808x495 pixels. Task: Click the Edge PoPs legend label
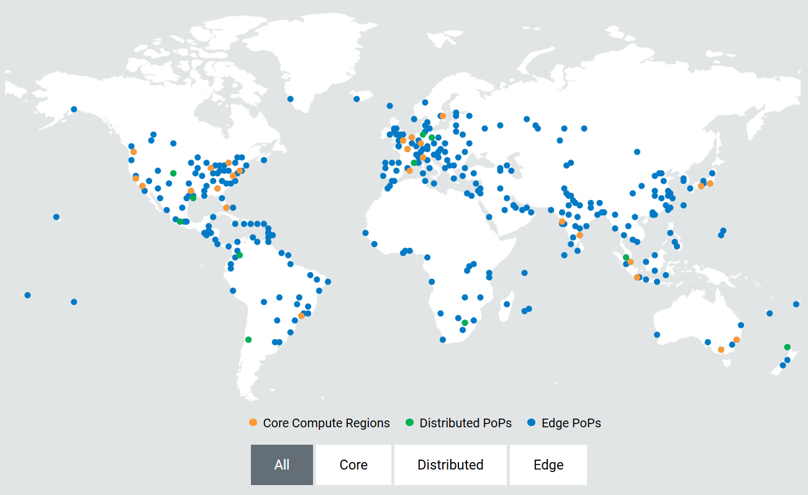[571, 423]
